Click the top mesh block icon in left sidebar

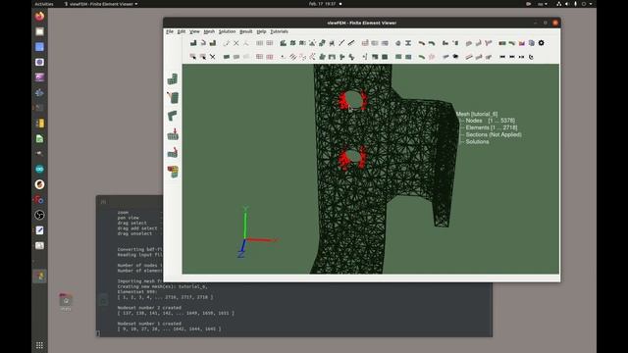point(173,78)
